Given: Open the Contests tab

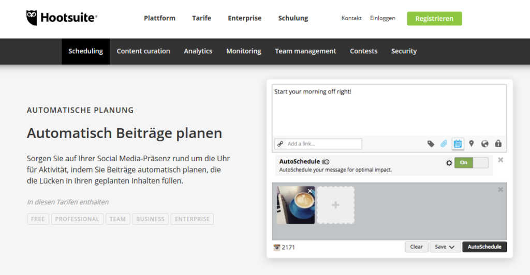Looking at the screenshot, I should click(x=364, y=51).
